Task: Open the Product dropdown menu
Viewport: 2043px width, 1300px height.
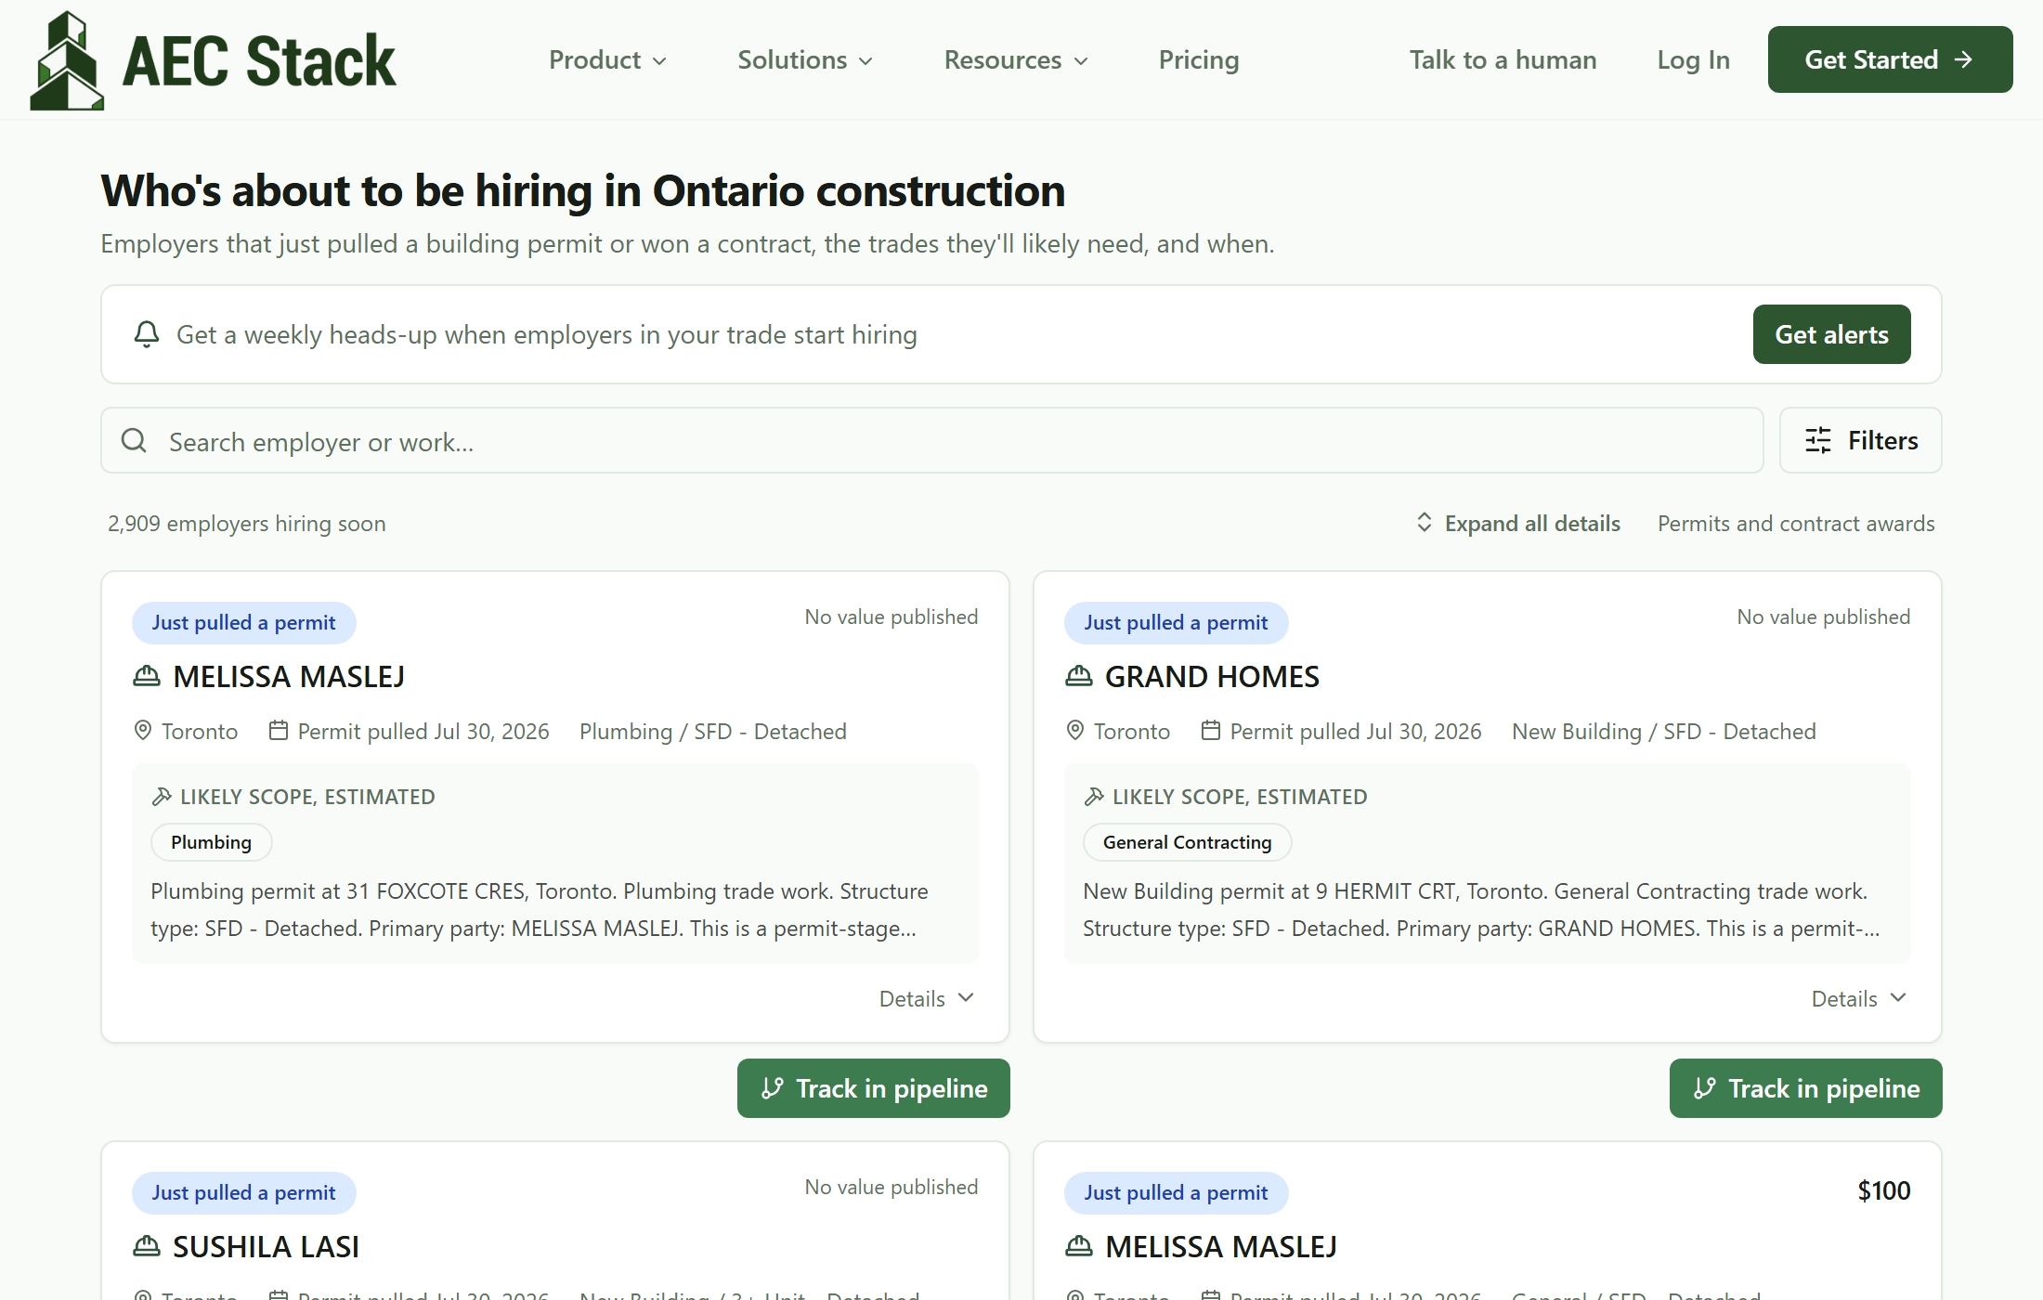Action: pyautogui.click(x=608, y=60)
